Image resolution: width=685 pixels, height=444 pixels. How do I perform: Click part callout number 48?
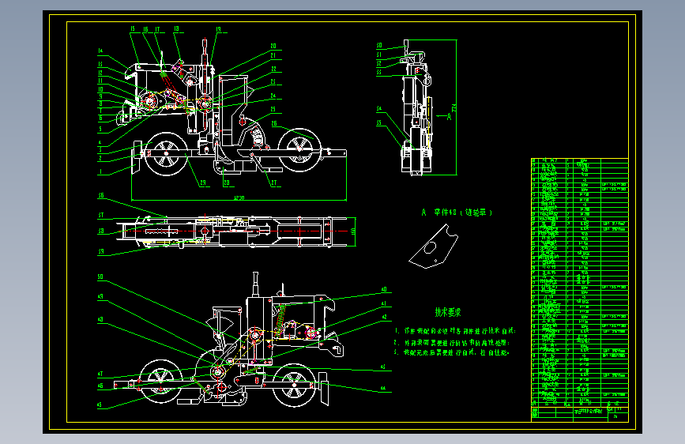100,319
